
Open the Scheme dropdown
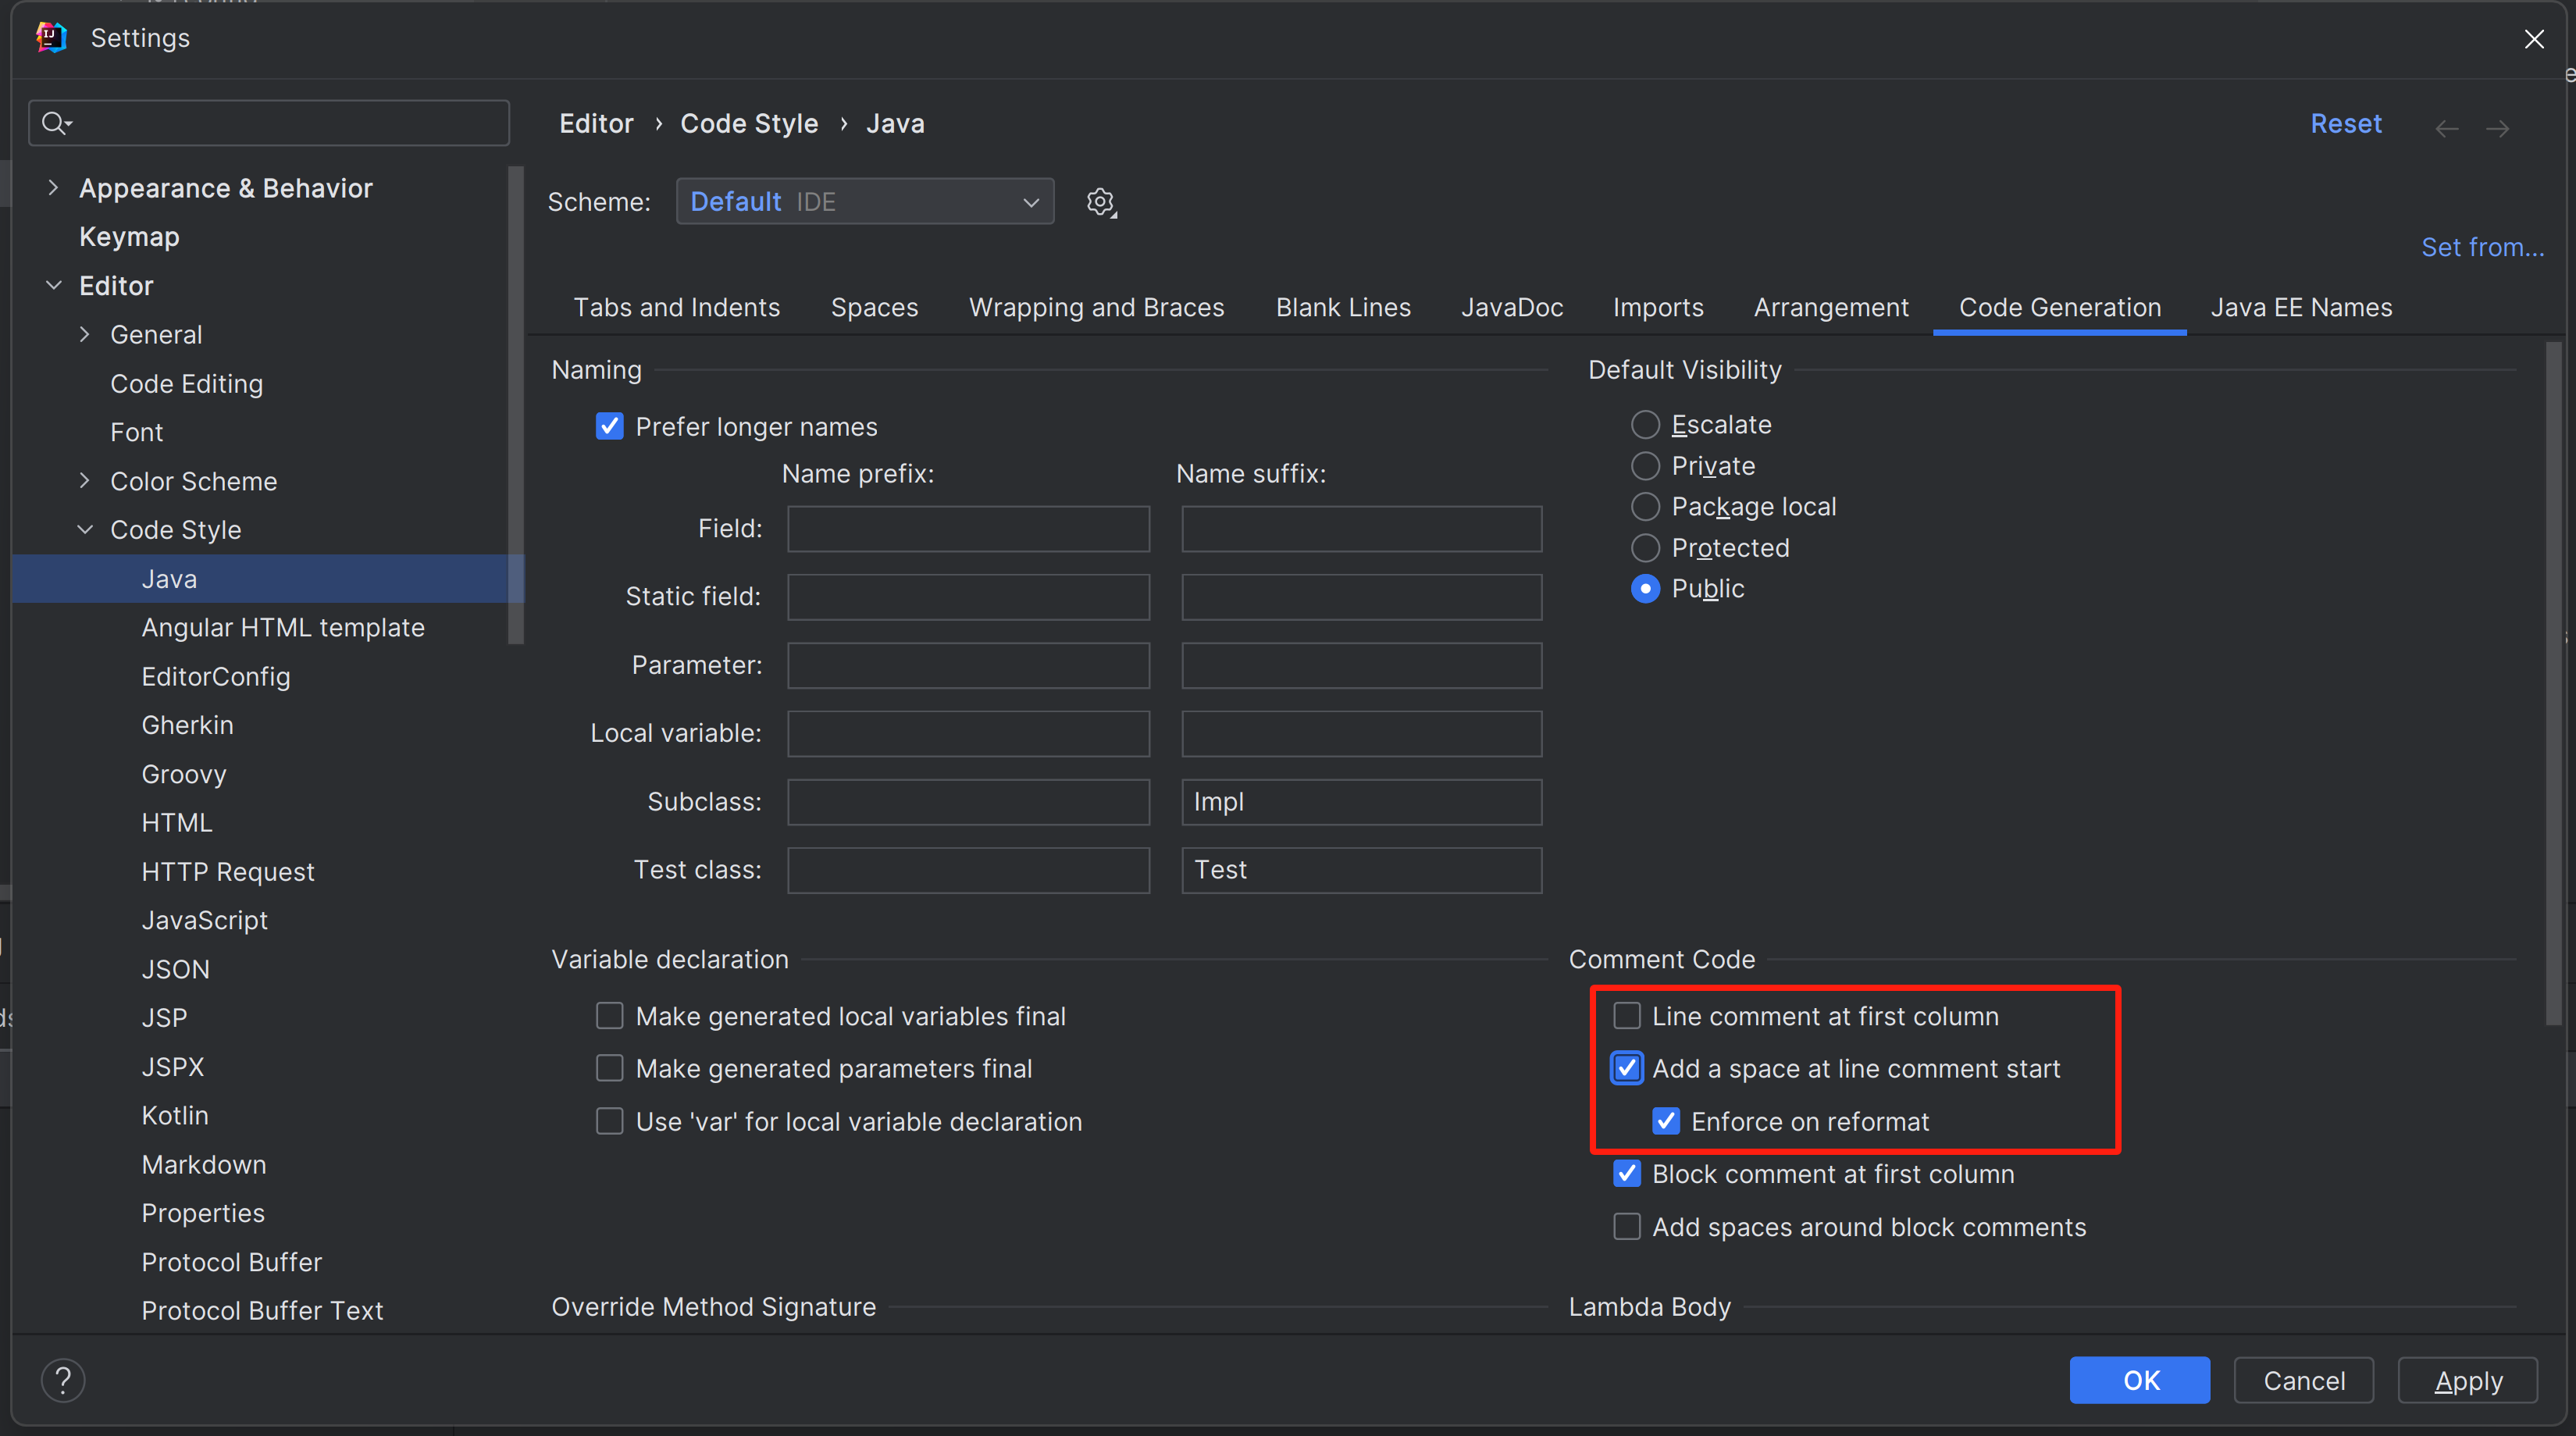(x=864, y=202)
